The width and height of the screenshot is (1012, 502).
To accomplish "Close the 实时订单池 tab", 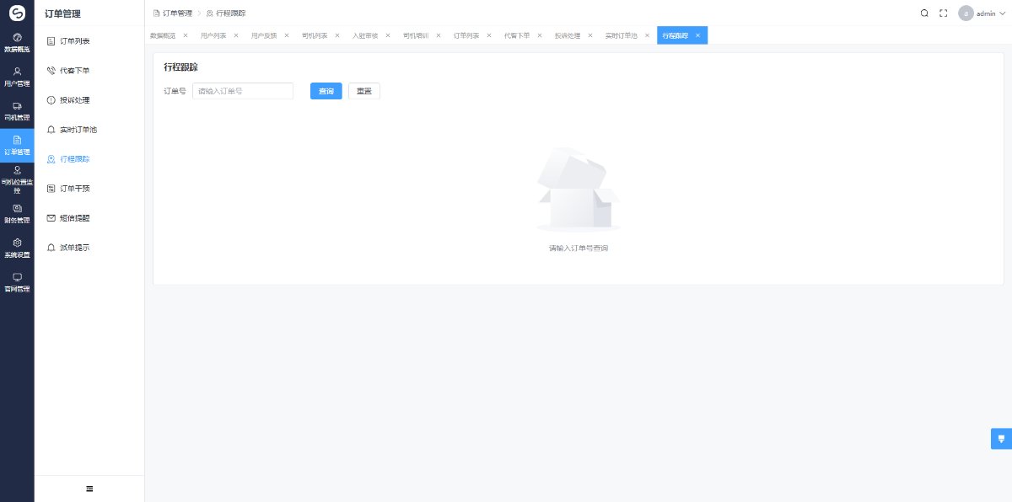I will pyautogui.click(x=647, y=35).
